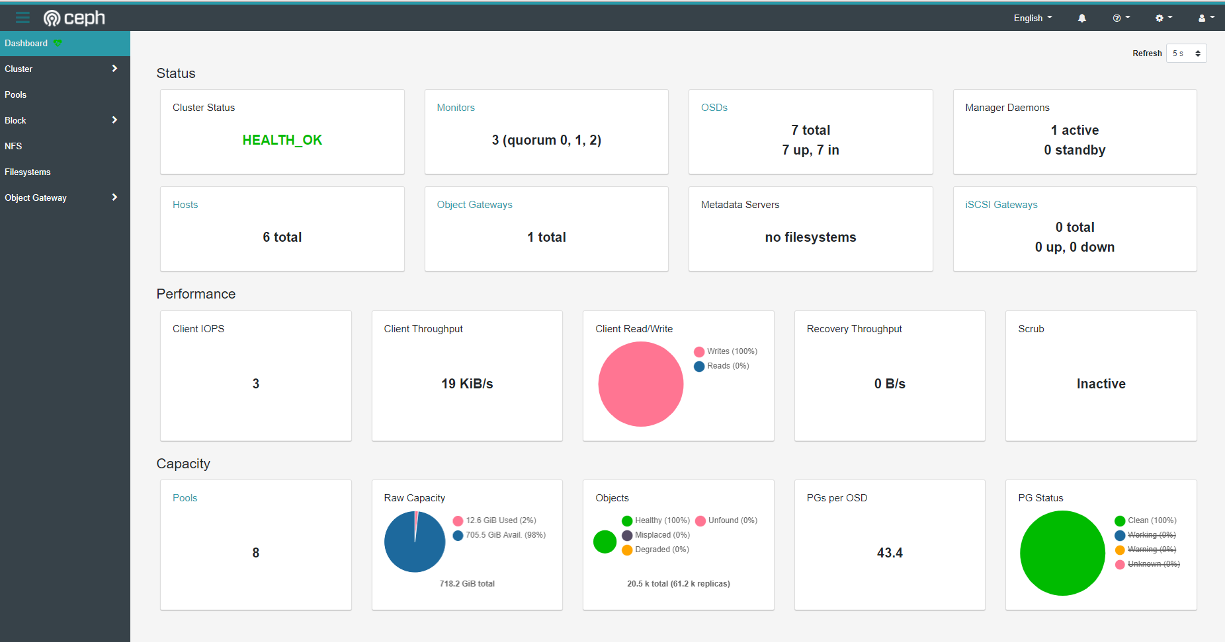
Task: Click the Ceph logo
Action: (74, 18)
